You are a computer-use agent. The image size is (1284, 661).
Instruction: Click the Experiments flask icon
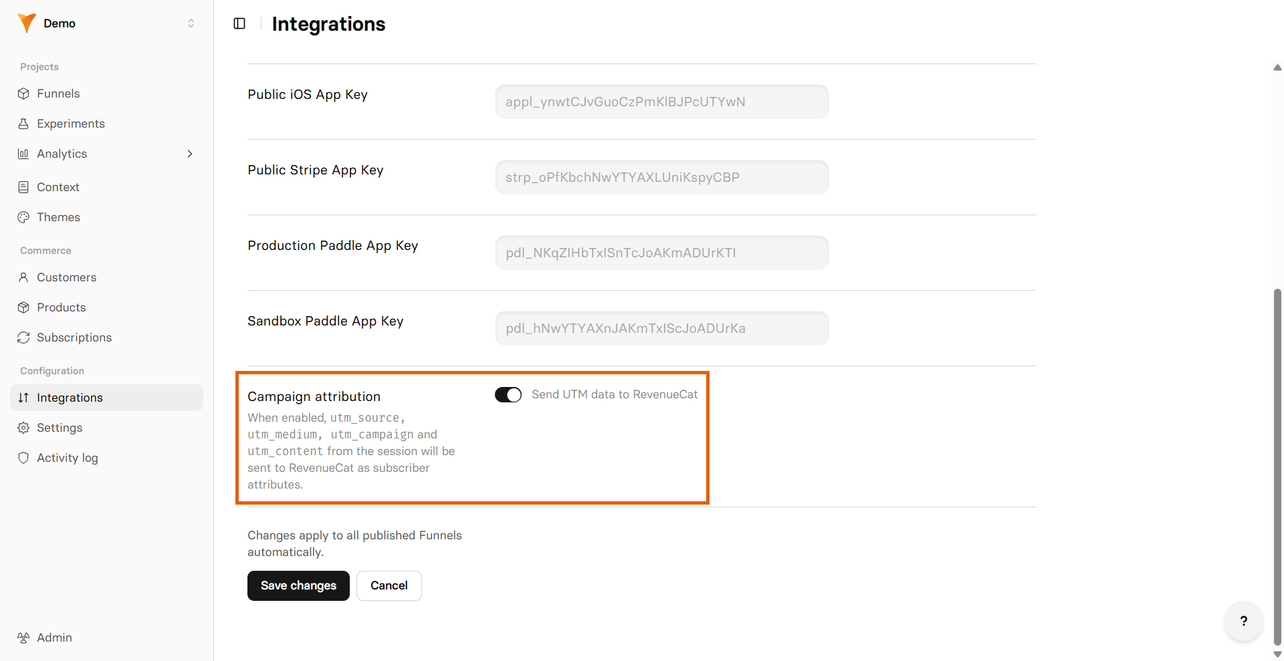23,124
